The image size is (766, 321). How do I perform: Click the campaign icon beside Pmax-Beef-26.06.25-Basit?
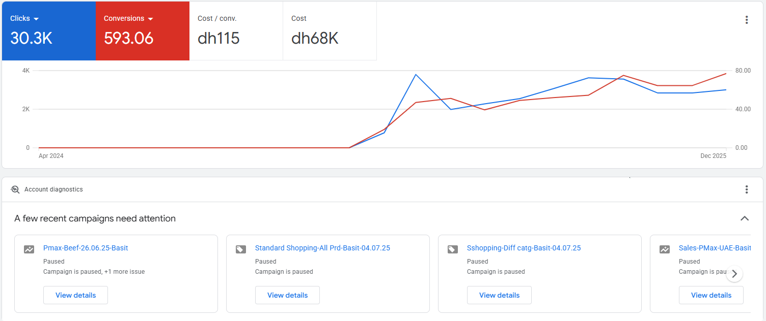[29, 249]
